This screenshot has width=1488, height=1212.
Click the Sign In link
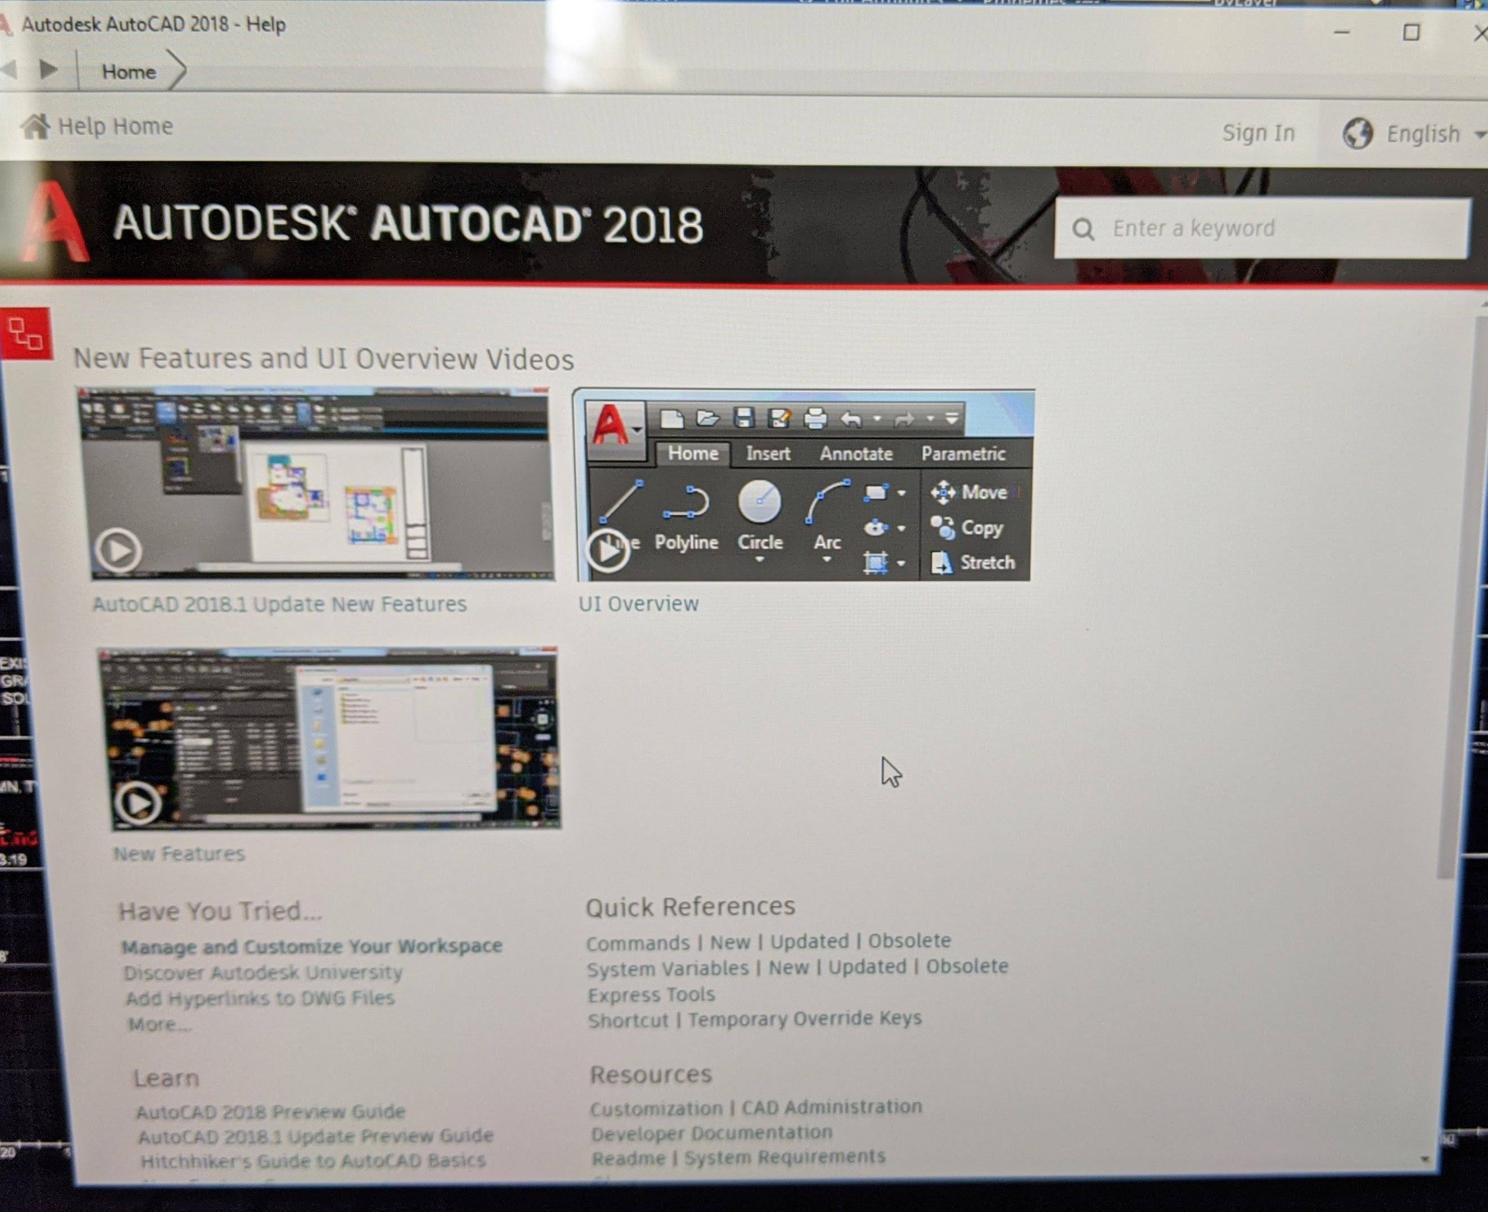(1258, 133)
